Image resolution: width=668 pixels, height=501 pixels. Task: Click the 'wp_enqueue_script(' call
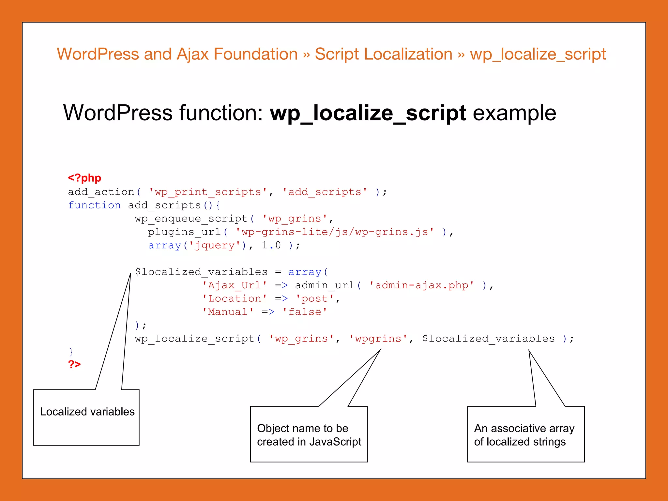tap(195, 219)
